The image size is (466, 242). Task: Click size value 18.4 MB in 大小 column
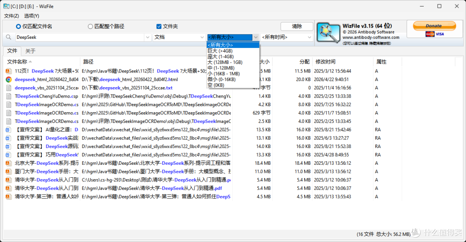(x=263, y=163)
